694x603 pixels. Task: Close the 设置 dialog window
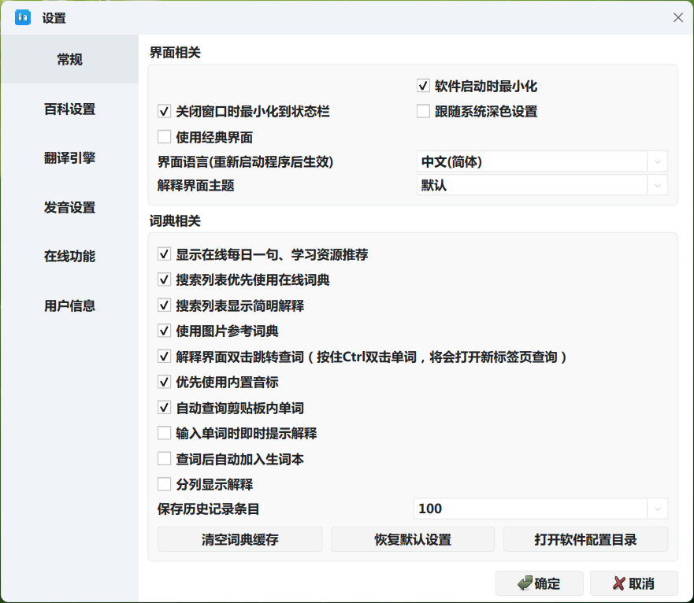pos(677,17)
